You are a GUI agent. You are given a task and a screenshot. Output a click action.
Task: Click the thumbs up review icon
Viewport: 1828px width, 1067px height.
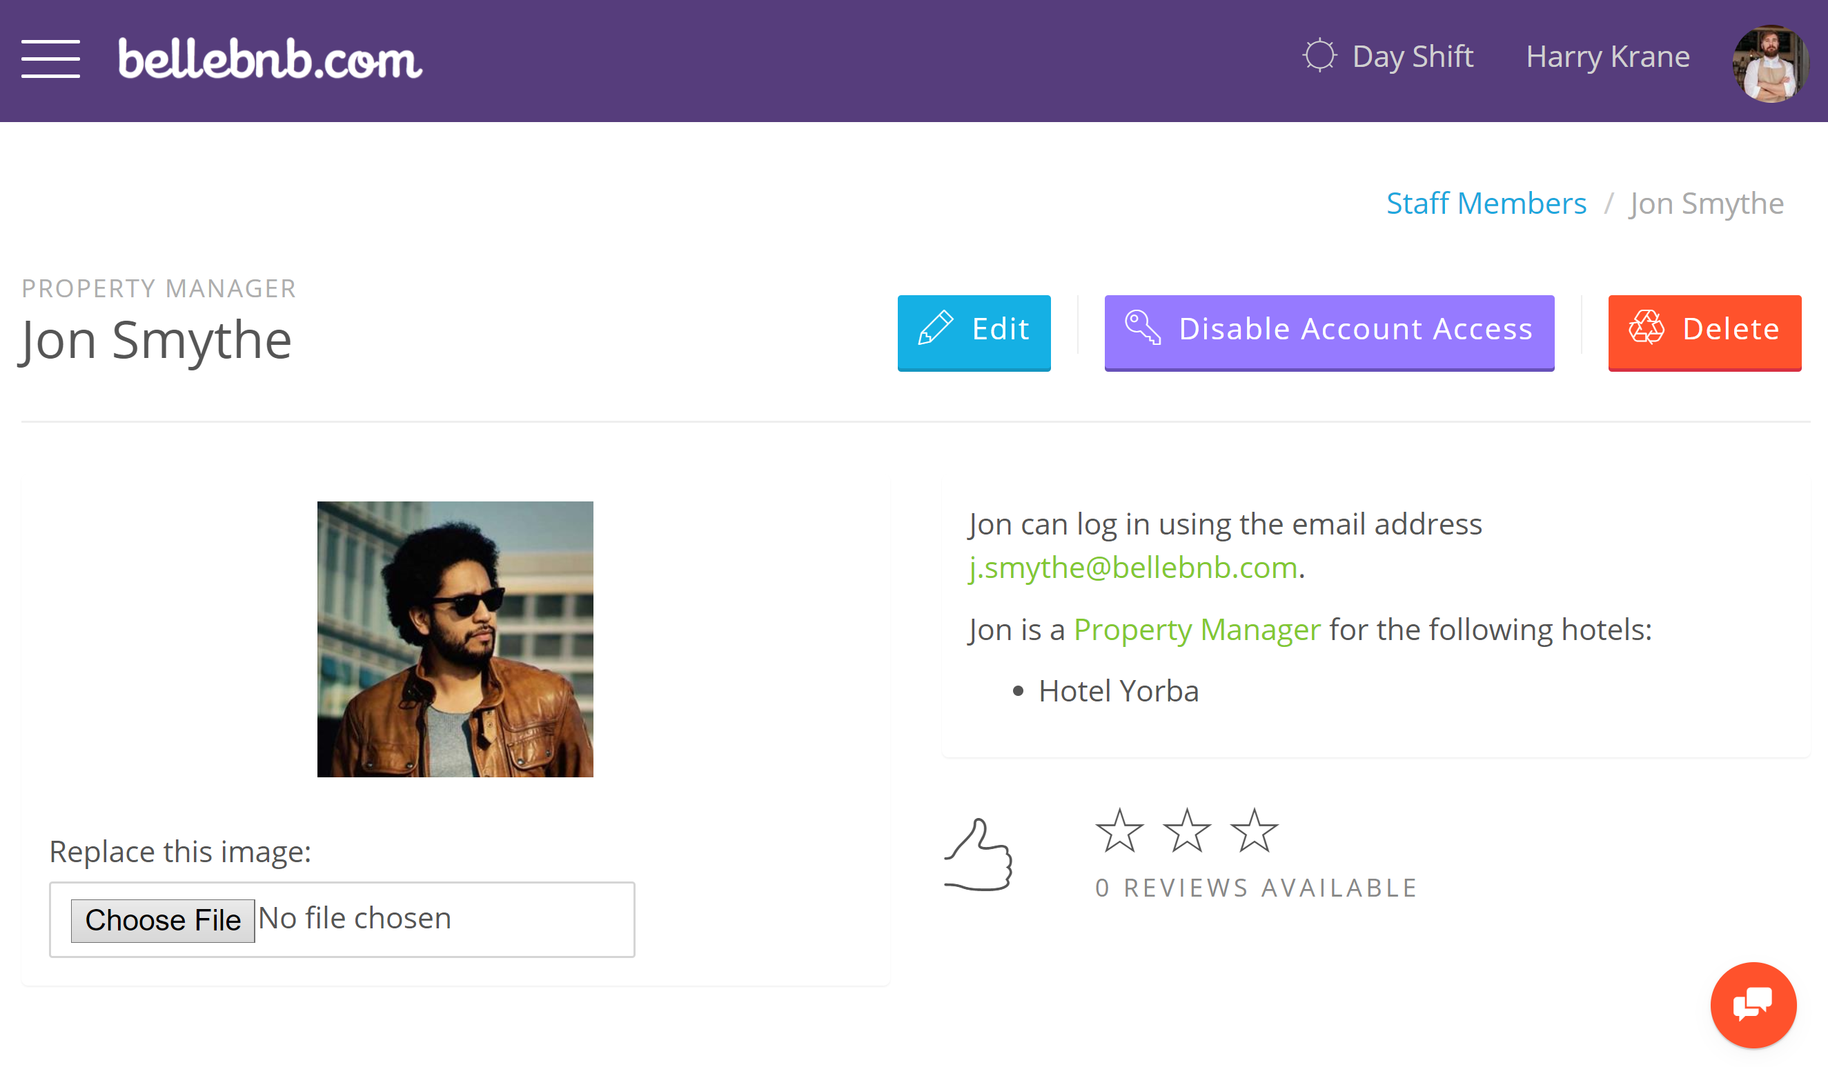(981, 854)
